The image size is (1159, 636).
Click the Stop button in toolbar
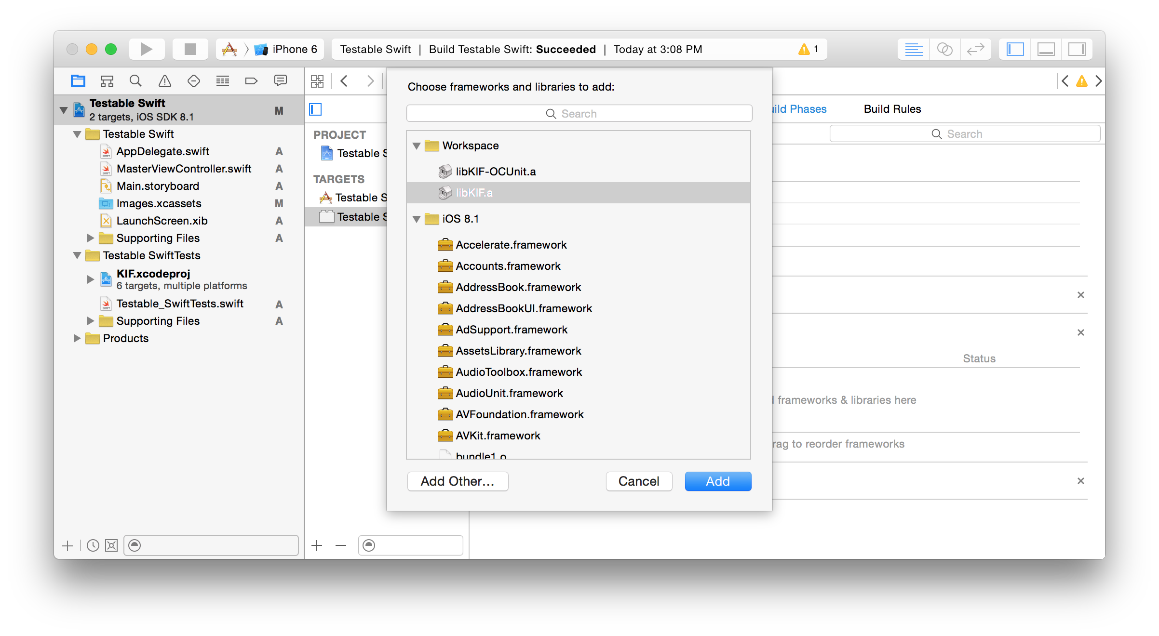(190, 49)
